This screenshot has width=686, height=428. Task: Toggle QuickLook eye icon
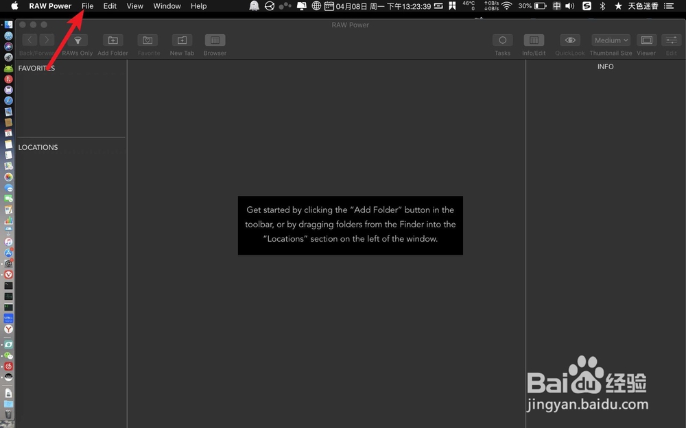570,40
